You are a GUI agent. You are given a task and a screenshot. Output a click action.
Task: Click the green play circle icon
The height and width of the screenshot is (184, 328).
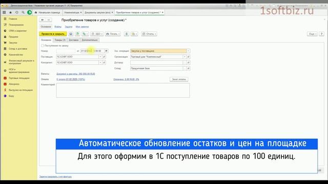coord(30,12)
